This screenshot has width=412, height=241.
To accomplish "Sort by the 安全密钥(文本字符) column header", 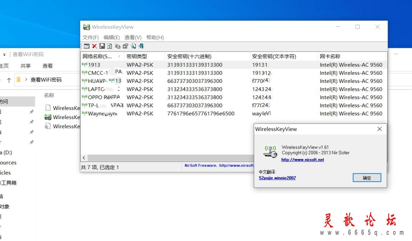I will click(x=284, y=56).
